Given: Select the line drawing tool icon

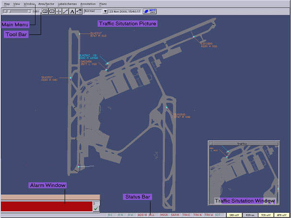Looking at the screenshot, I should (65, 11).
